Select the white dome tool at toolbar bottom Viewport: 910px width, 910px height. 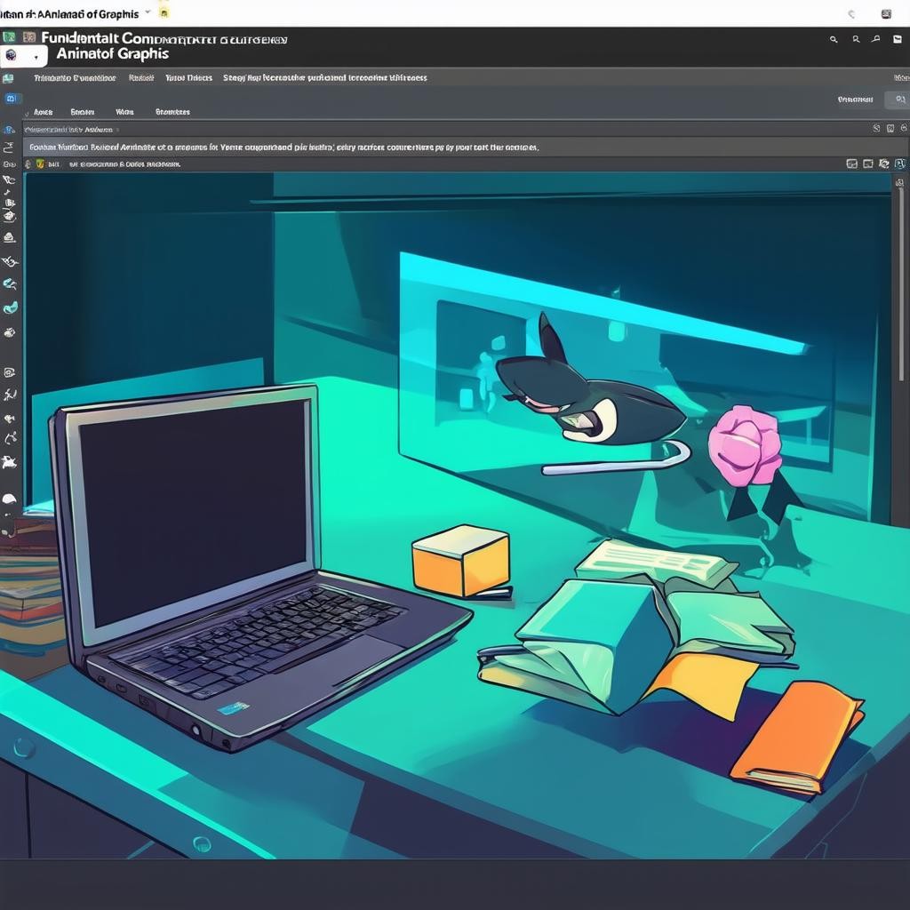tap(10, 499)
